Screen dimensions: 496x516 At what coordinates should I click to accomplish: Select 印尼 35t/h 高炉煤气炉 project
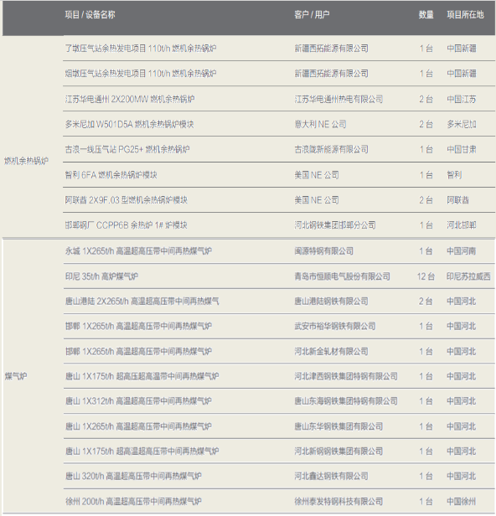pos(101,276)
